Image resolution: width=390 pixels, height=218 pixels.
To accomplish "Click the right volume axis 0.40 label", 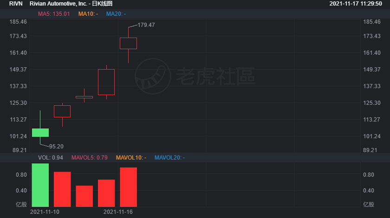I will tap(369, 191).
